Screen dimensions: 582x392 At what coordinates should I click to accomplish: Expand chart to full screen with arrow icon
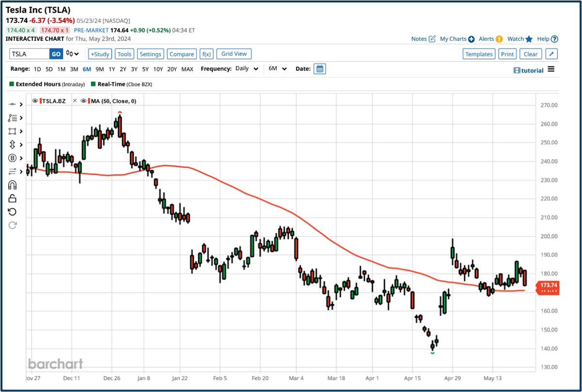(x=551, y=54)
